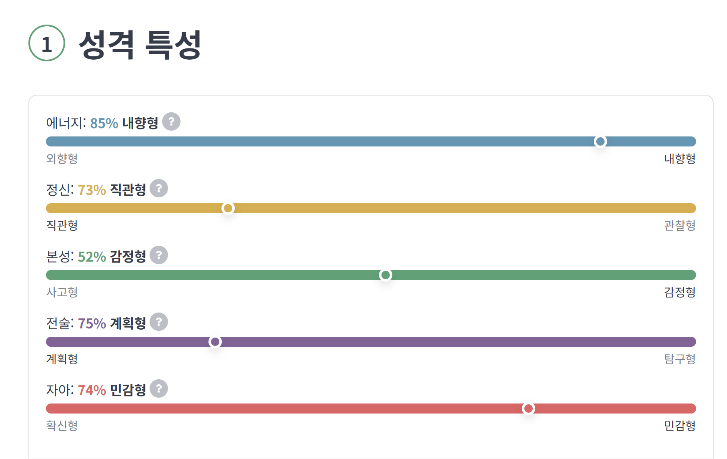Click the purple 전술 slider handle
The height and width of the screenshot is (459, 727).
coord(215,342)
